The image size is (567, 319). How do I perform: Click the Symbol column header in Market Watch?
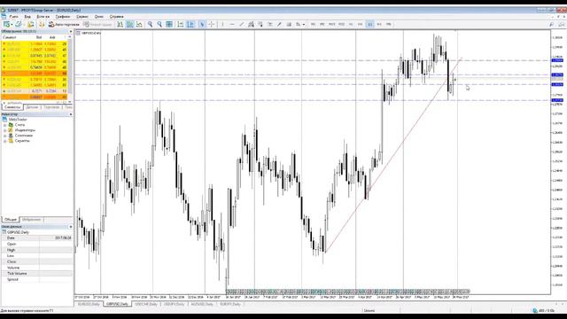point(10,37)
